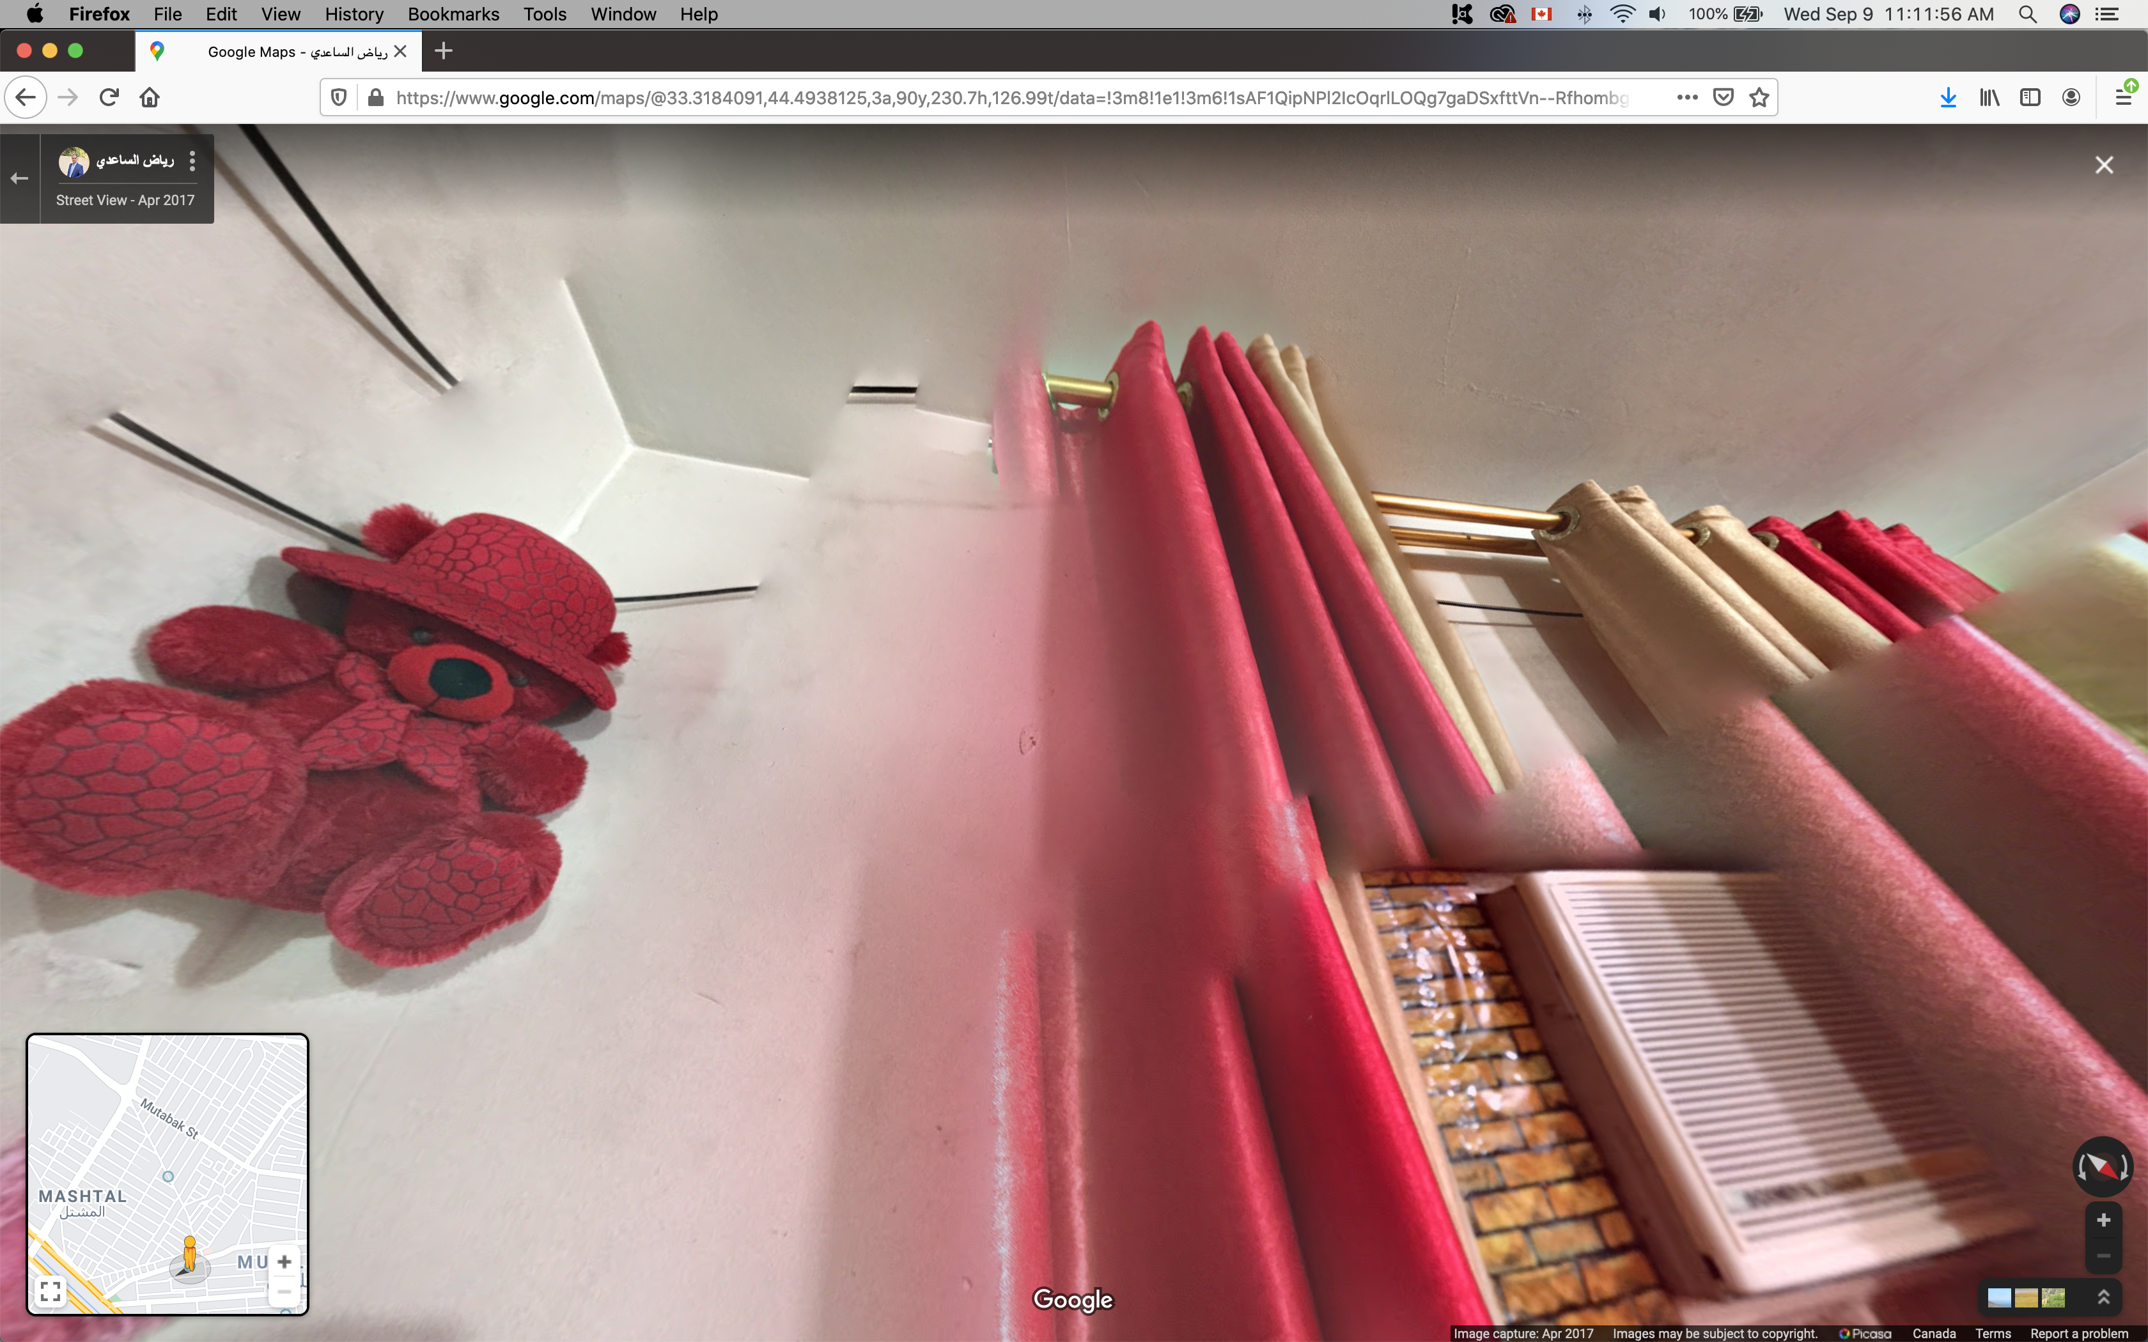The width and height of the screenshot is (2148, 1342).
Task: Click the Report a problem link
Action: pyautogui.click(x=2079, y=1333)
